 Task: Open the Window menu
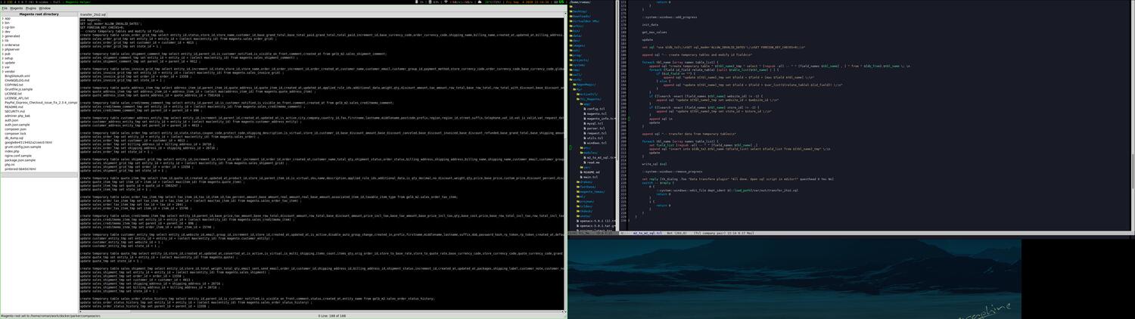point(45,8)
